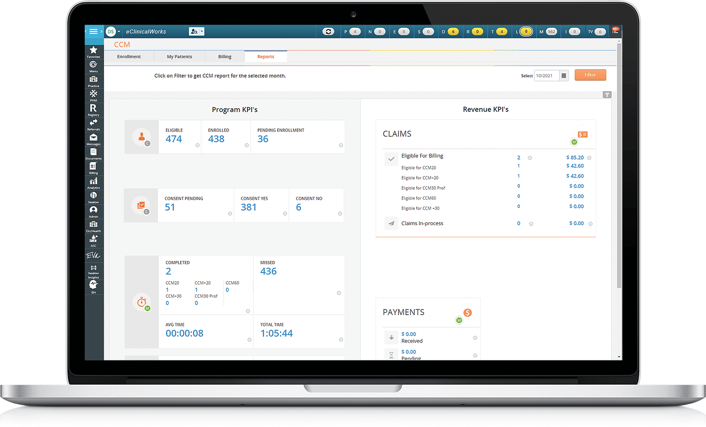This screenshot has width=706, height=427.
Task: Open the calendar date picker icon
Action: [x=564, y=76]
